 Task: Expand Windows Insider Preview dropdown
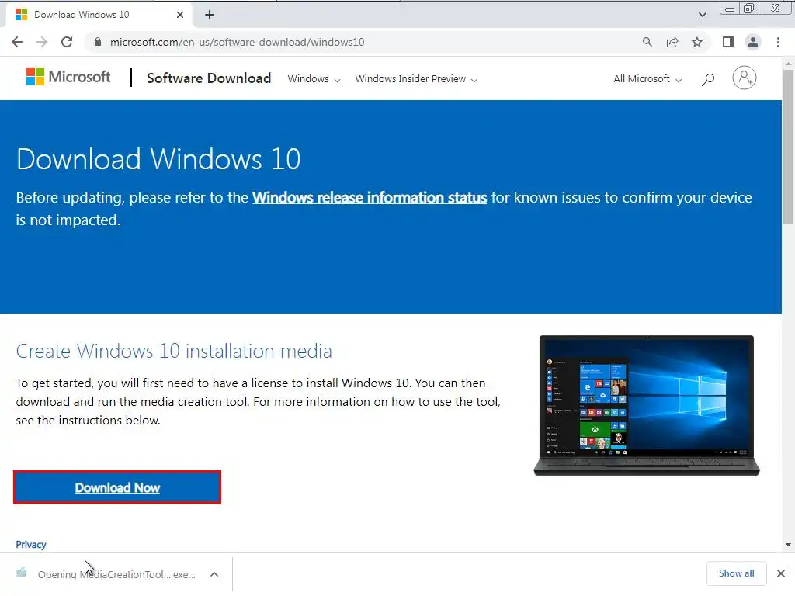point(416,79)
